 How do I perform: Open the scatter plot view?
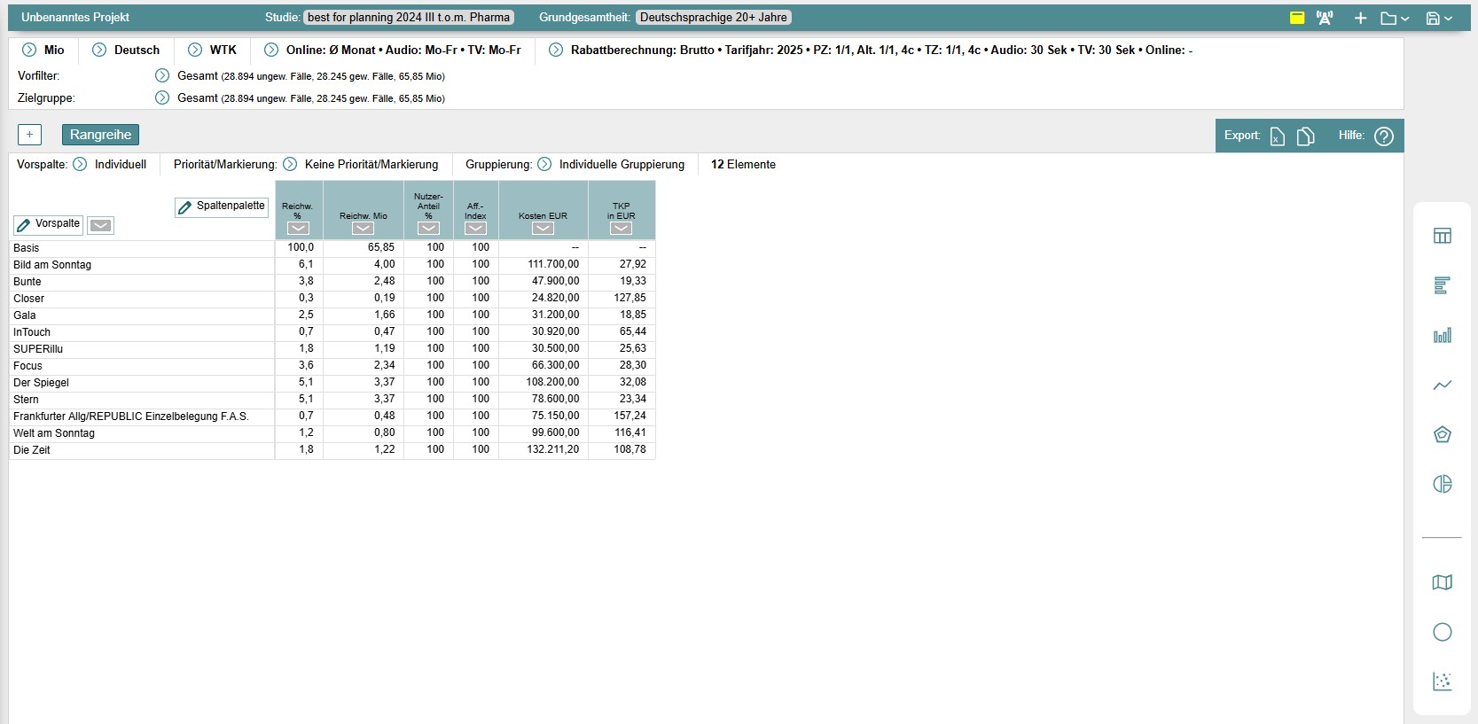click(x=1442, y=681)
